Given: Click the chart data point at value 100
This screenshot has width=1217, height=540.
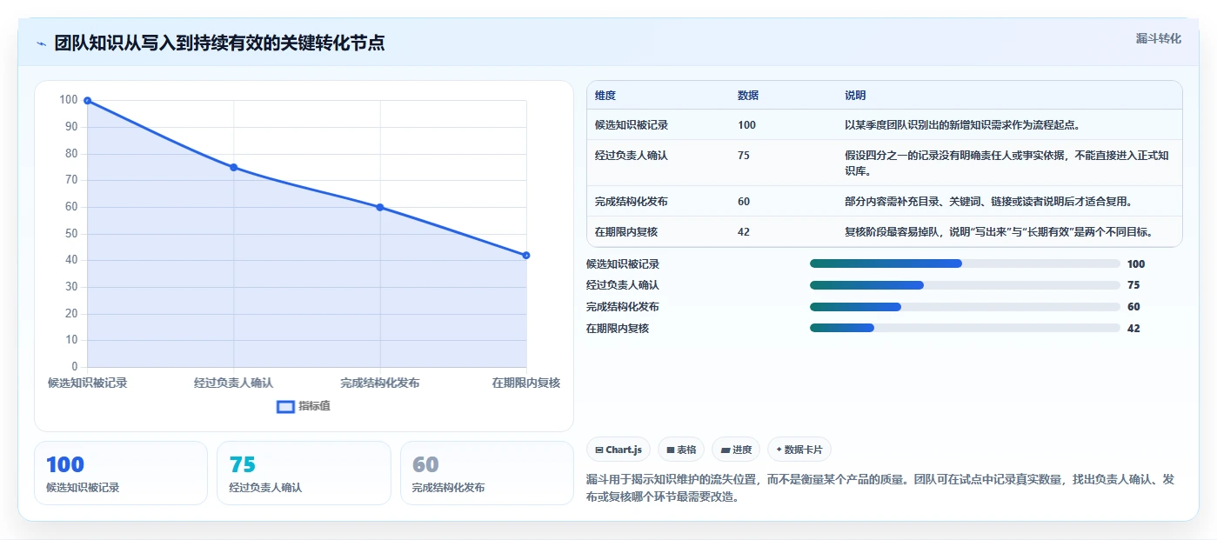Looking at the screenshot, I should coord(87,101).
